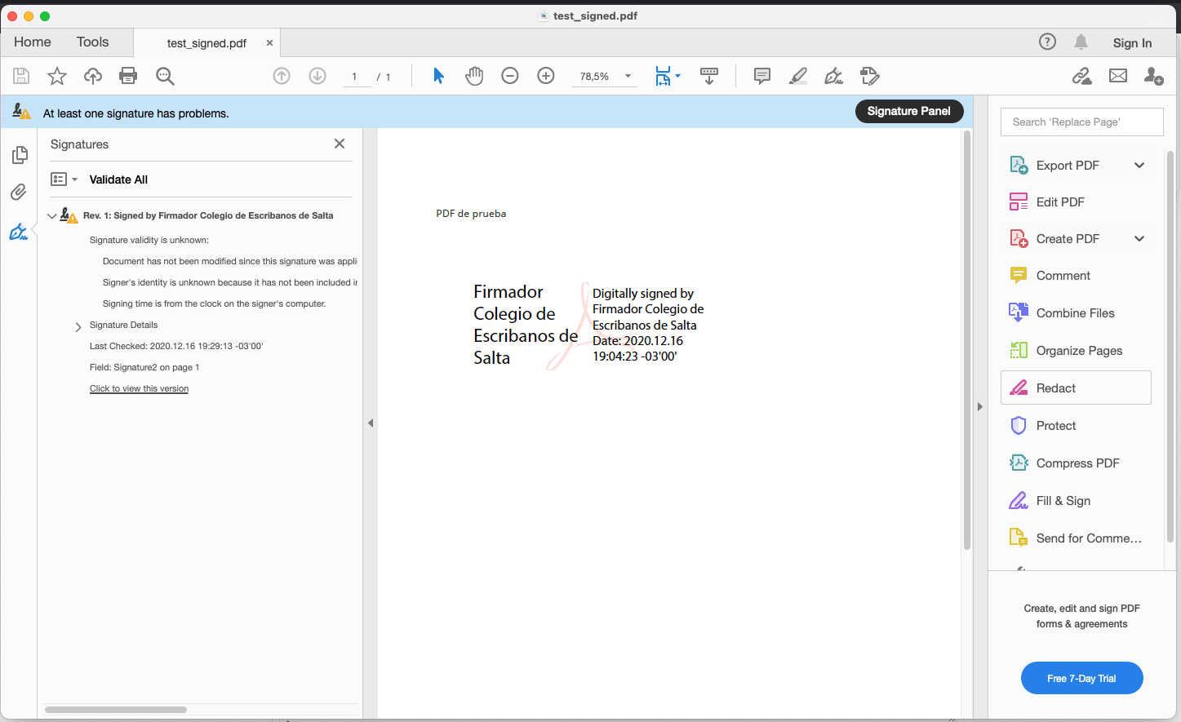
Task: Print the document
Action: point(127,75)
